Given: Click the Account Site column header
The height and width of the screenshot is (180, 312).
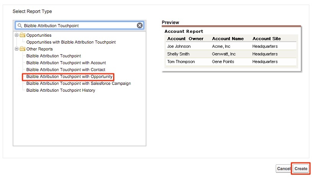Looking at the screenshot, I should [x=266, y=39].
